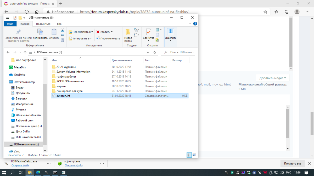Click Открыть файл link under USBVaccineSetup.exe
This screenshot has width=314, height=176.
pyautogui.click(x=20, y=165)
